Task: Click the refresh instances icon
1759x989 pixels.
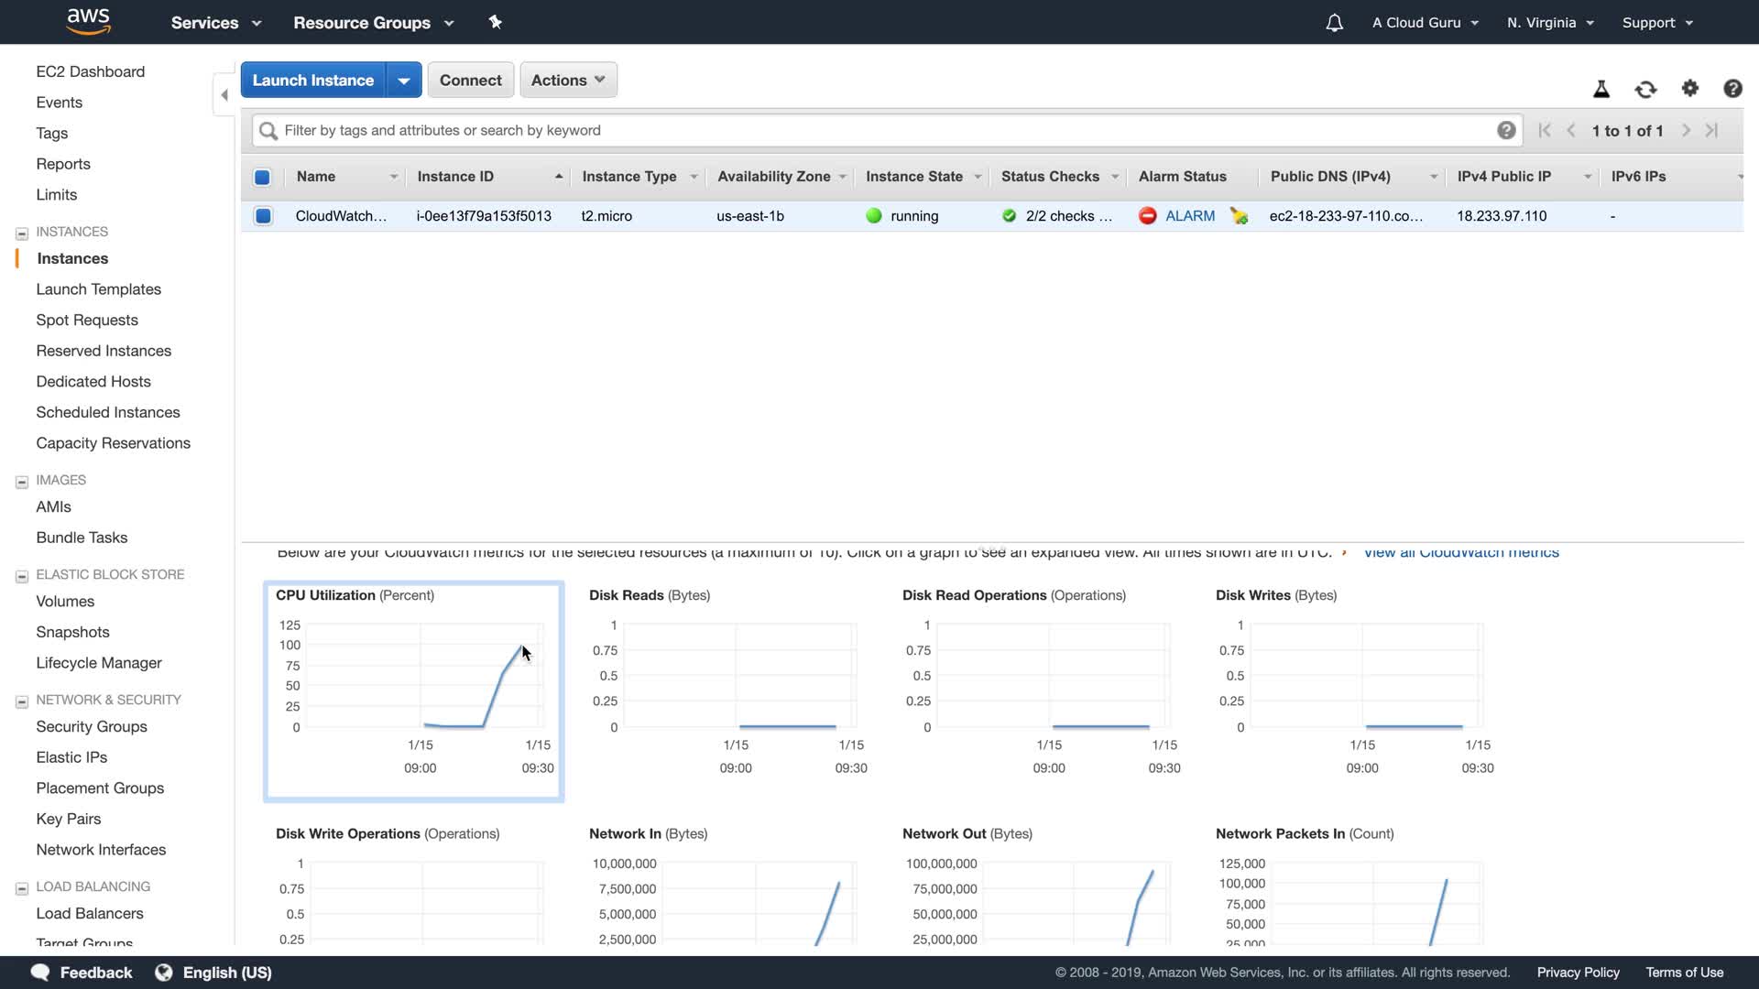Action: [x=1645, y=89]
